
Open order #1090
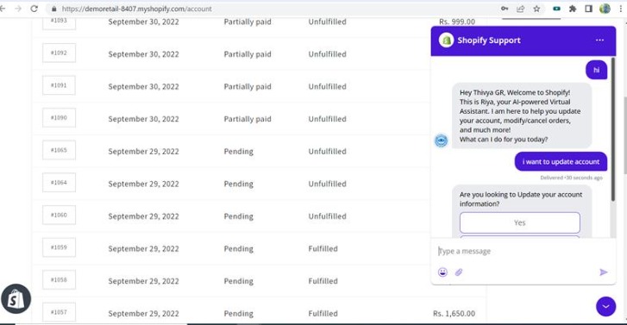tap(59, 117)
